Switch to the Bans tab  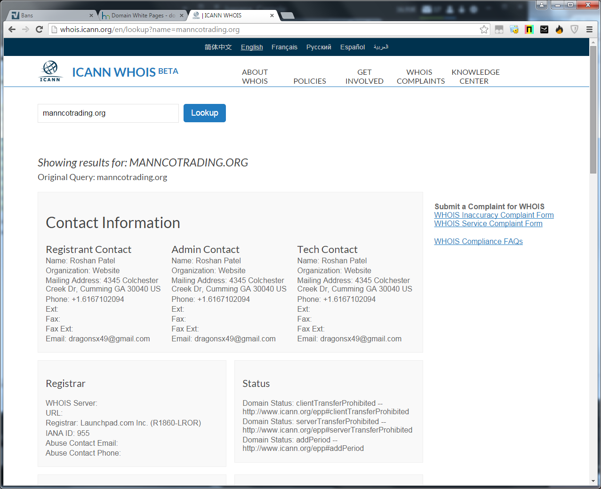[x=49, y=16]
